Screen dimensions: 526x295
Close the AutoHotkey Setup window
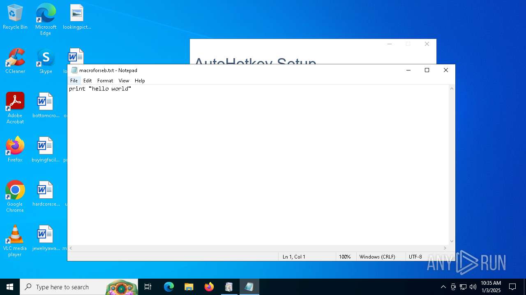tap(427, 44)
